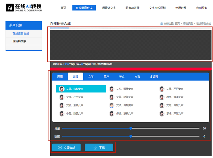Show the 方言 voice tab
The height and width of the screenshot is (158, 213).
click(x=137, y=77)
